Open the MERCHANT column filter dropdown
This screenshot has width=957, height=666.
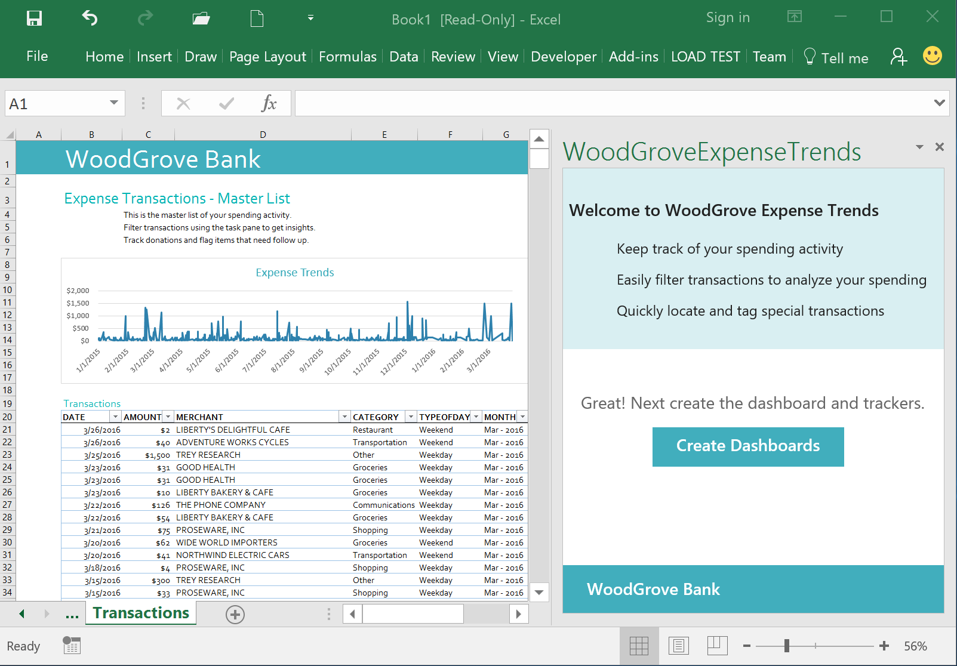click(x=344, y=417)
